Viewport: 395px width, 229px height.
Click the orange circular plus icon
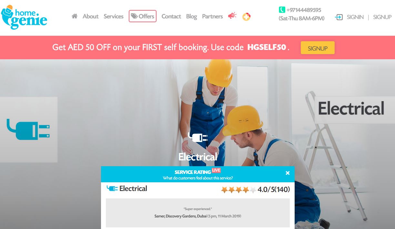(x=246, y=16)
